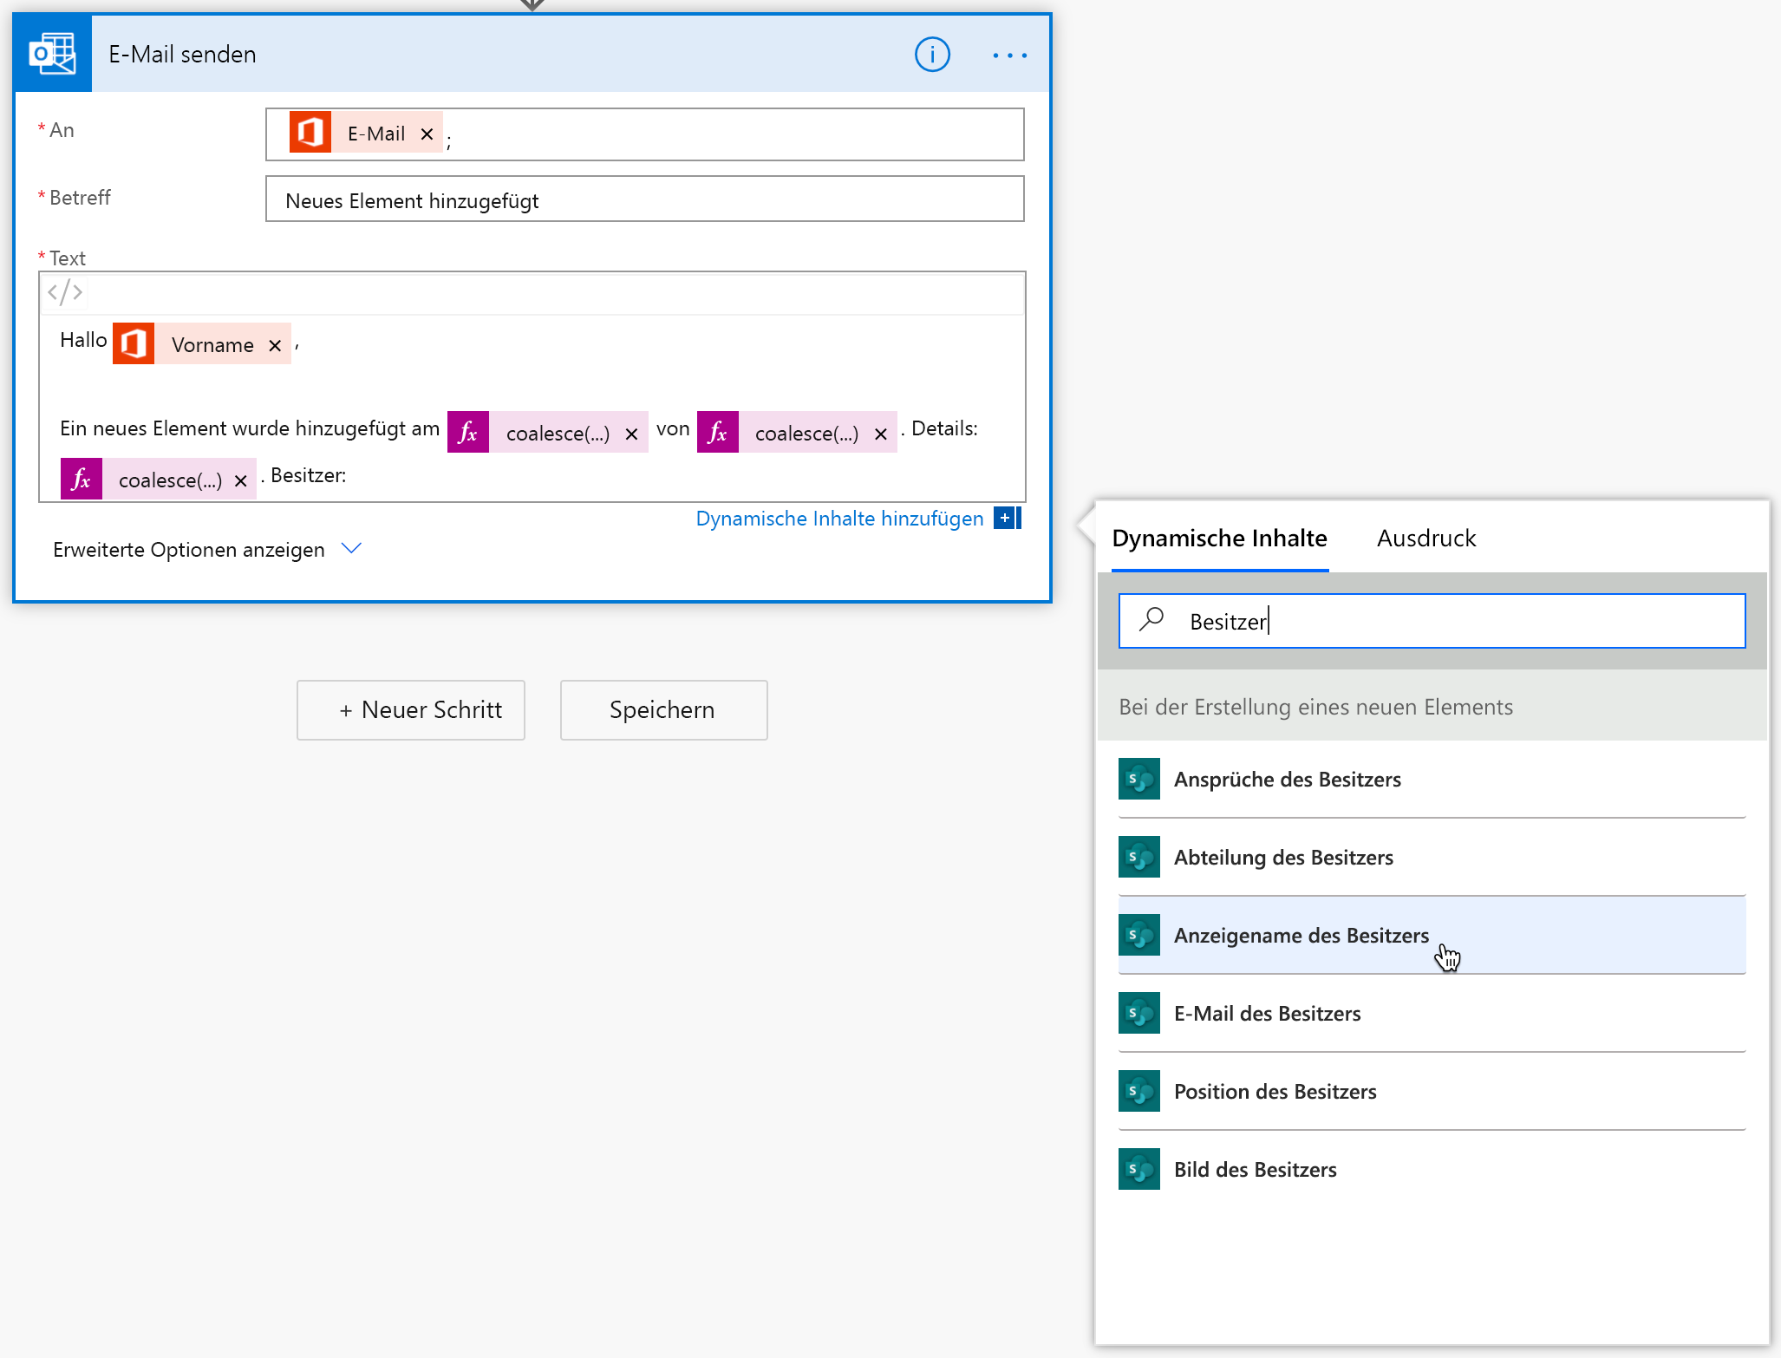This screenshot has width=1781, height=1358.
Task: Click the fx icon of the coalesce after 'hinzugefügt am'
Action: (468, 433)
